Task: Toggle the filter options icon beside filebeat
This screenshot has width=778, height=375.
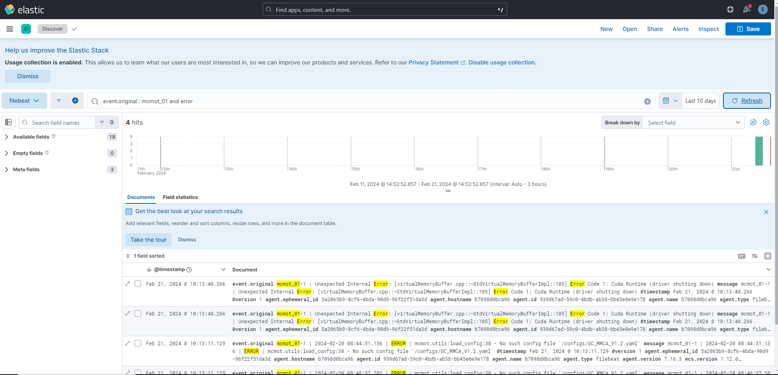Action: point(59,101)
